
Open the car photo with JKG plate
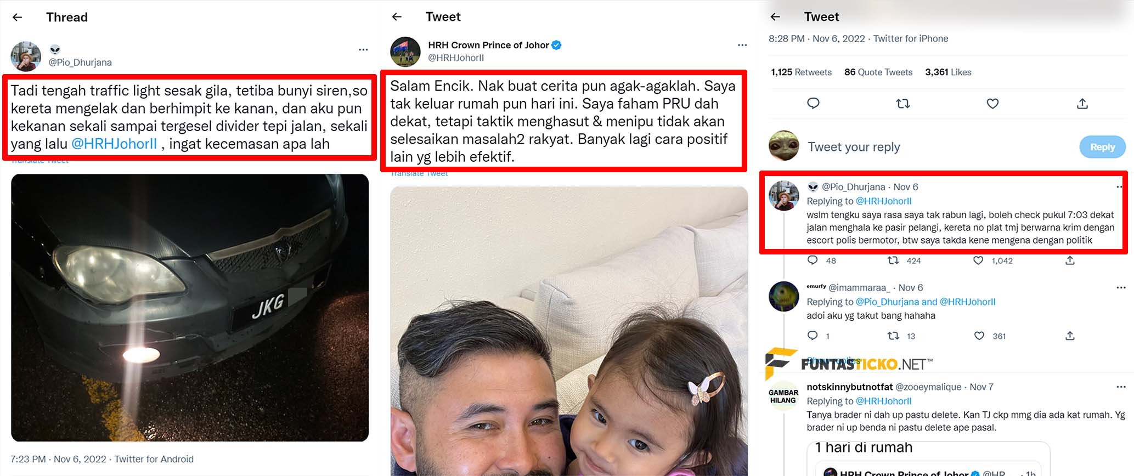coord(190,308)
